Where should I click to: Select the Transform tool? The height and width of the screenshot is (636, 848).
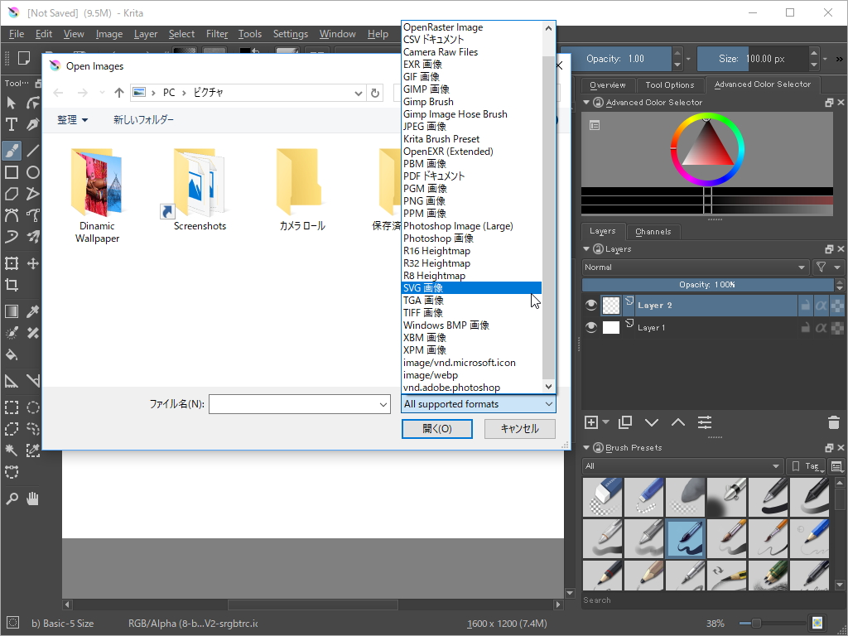[x=12, y=263]
